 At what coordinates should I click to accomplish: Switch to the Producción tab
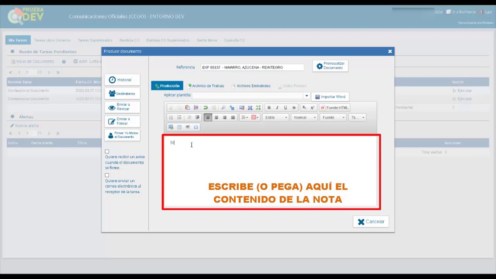167,86
